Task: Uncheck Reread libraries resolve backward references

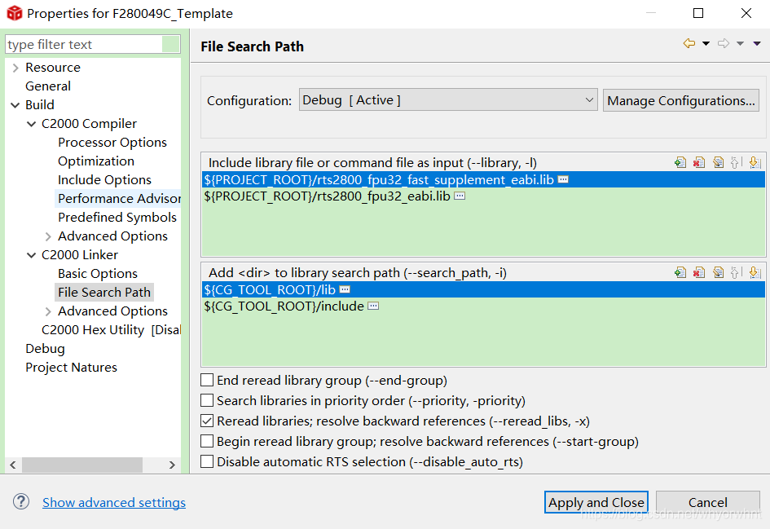Action: point(207,421)
